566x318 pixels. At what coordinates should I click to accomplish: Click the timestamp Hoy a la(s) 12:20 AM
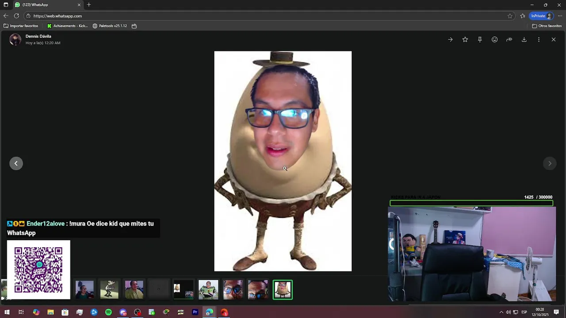tap(43, 43)
